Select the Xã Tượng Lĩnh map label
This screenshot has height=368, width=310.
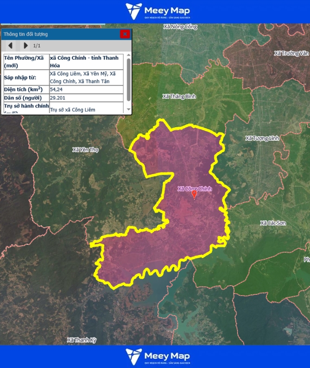click(x=263, y=138)
